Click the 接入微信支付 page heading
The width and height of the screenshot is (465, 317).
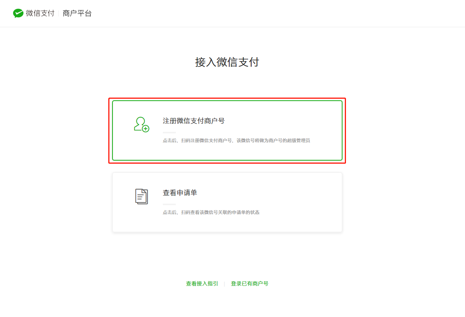pos(227,62)
